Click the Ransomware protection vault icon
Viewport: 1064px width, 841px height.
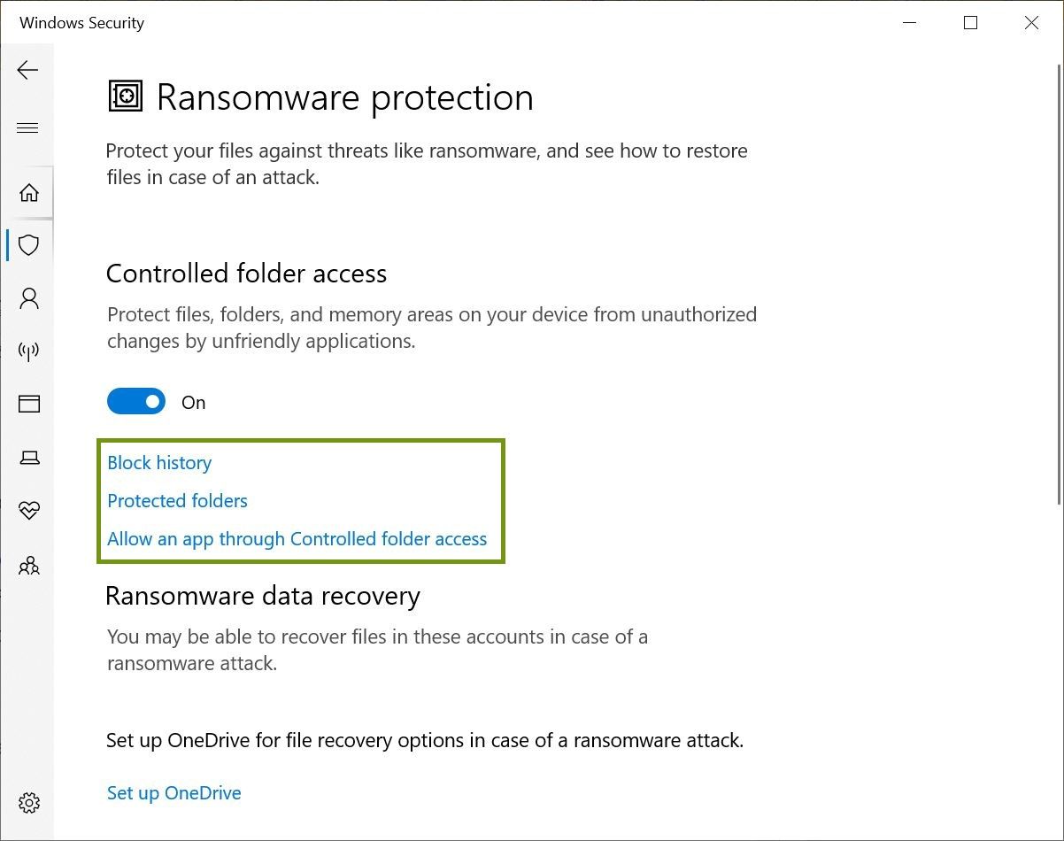tap(126, 96)
